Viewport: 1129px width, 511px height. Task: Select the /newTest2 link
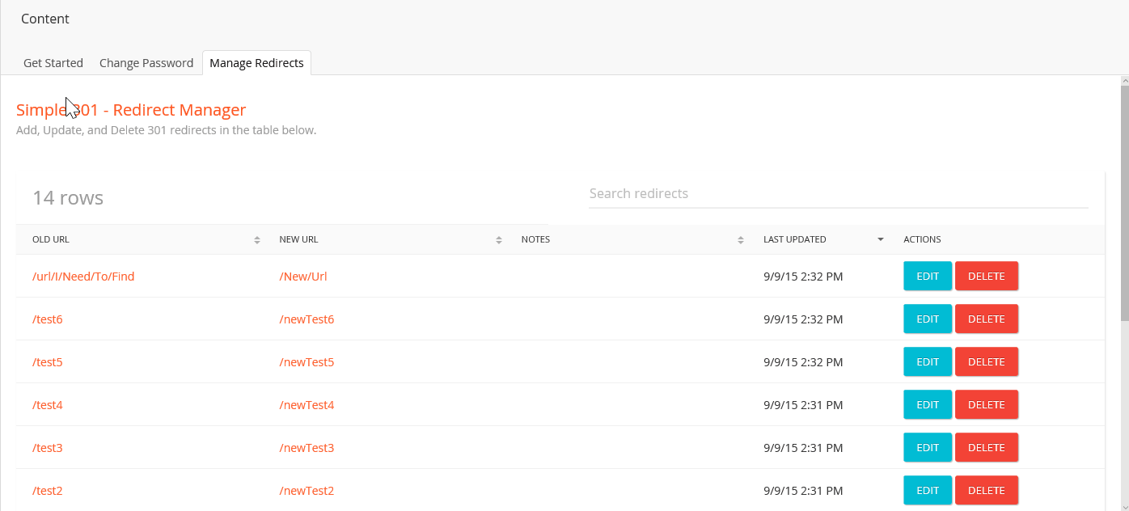click(307, 491)
